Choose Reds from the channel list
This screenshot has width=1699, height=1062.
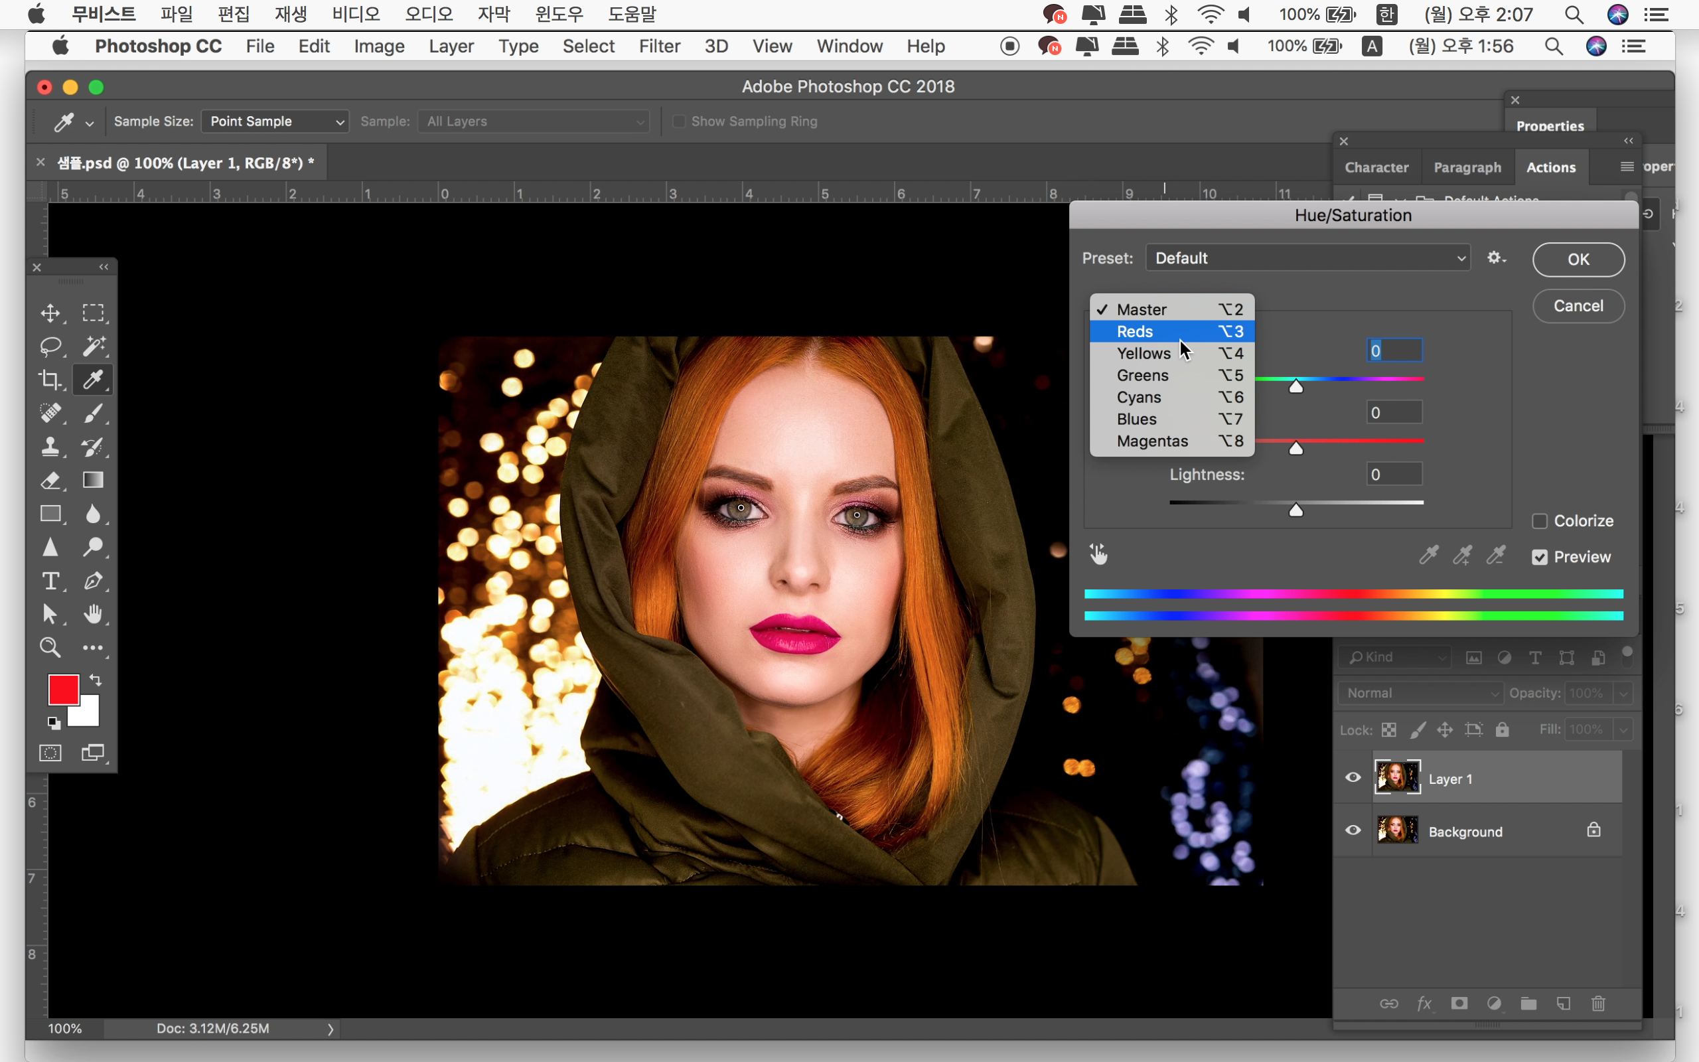1136,331
